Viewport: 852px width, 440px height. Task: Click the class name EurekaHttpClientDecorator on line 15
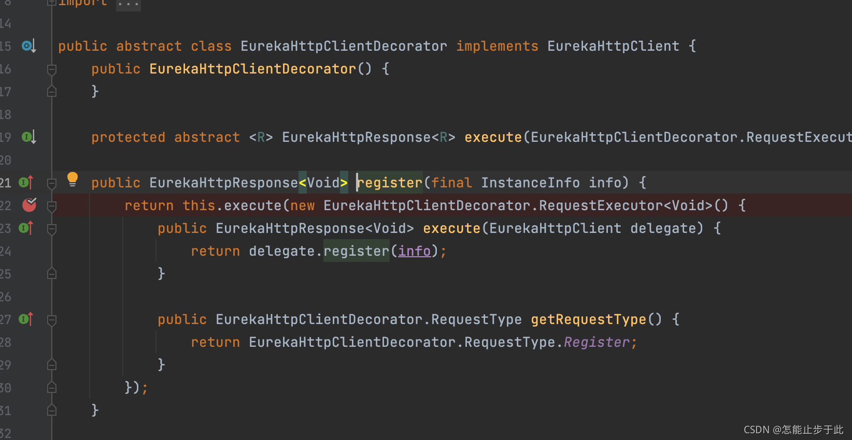[x=344, y=46]
